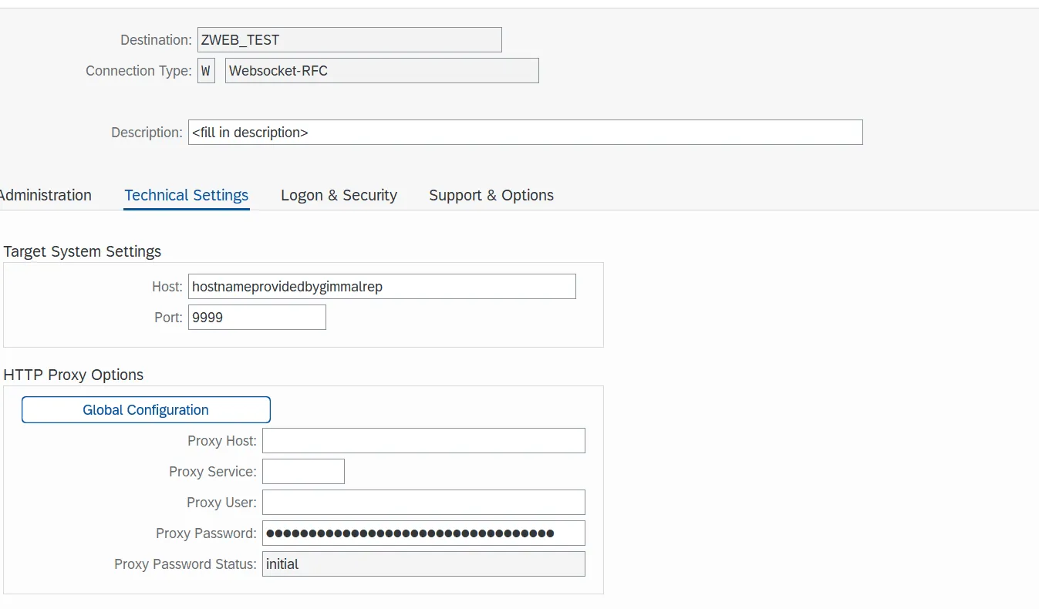
Task: Click the Destination label
Action: coord(156,40)
